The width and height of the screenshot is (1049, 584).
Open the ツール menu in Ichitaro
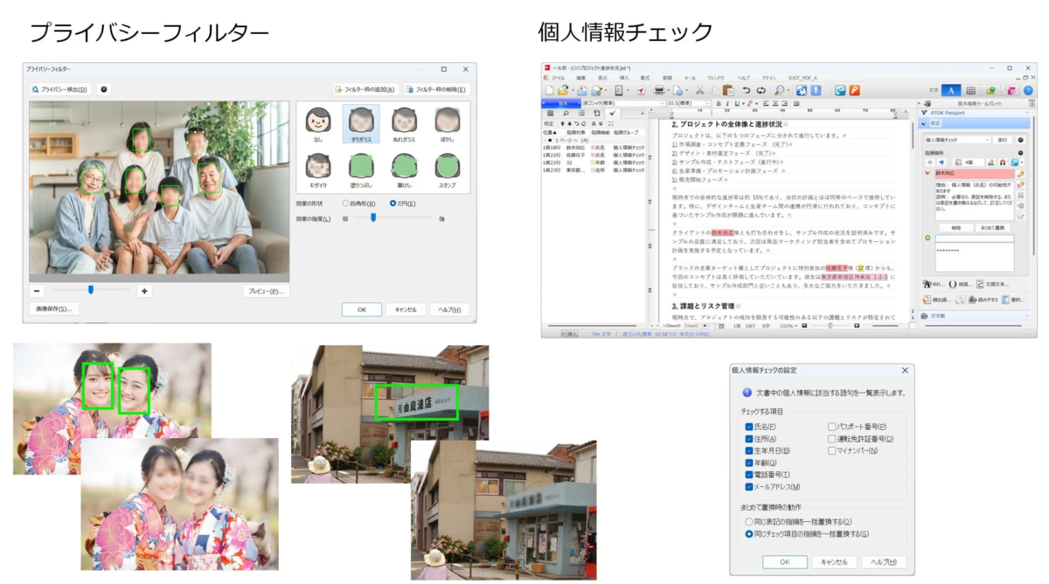click(691, 78)
